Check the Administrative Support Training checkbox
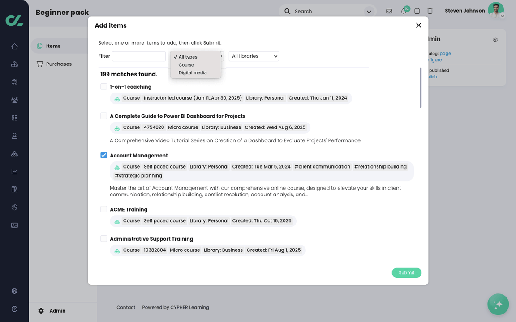 tap(103, 238)
